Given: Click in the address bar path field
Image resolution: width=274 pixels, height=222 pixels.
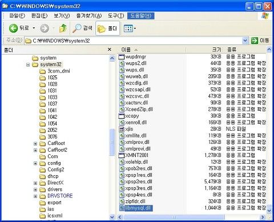Looking at the screenshot, I should point(133,41).
